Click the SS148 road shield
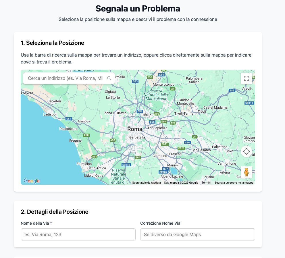285x258 pixels. point(126,165)
